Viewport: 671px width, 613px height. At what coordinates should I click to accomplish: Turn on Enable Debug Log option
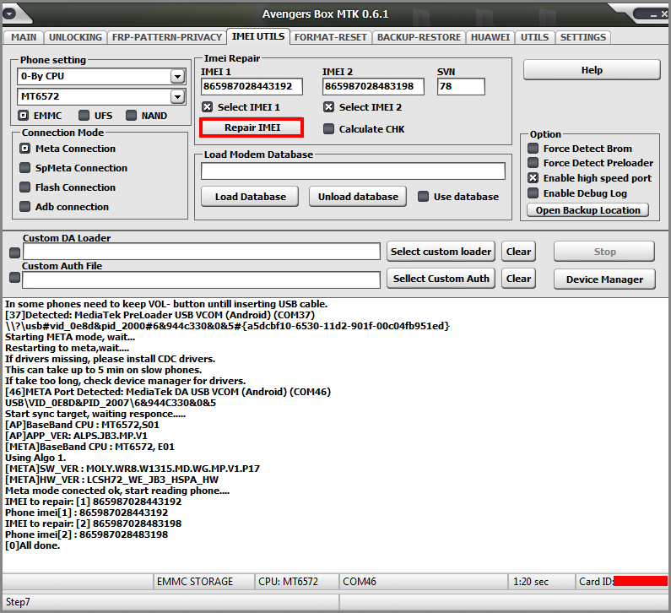click(x=533, y=193)
